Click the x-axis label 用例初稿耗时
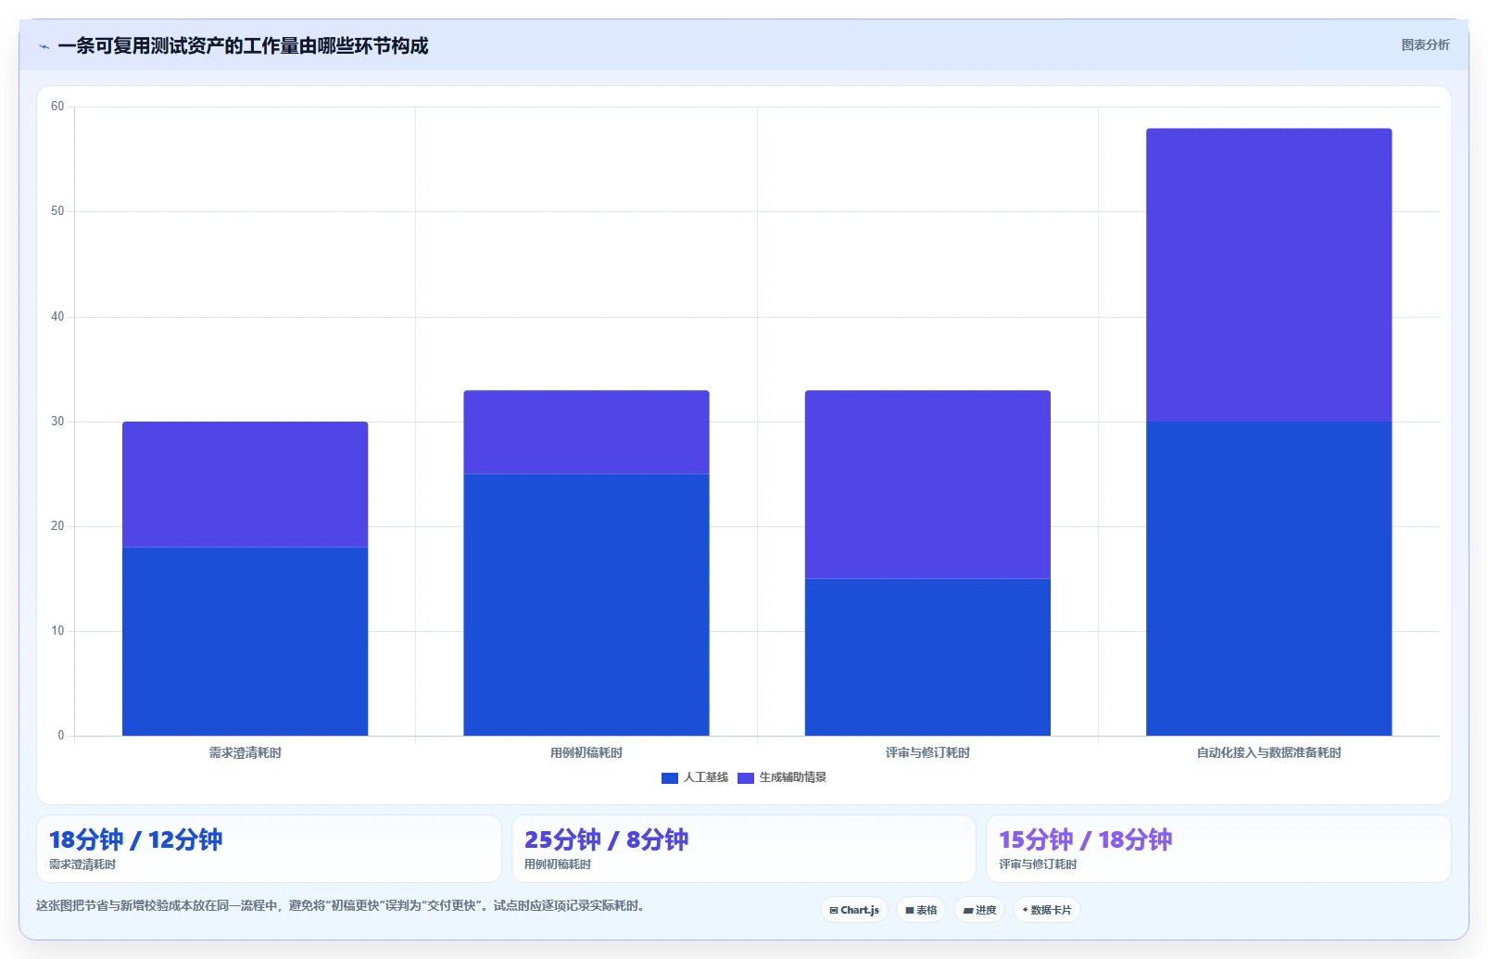The image size is (1488, 959). pyautogui.click(x=586, y=752)
